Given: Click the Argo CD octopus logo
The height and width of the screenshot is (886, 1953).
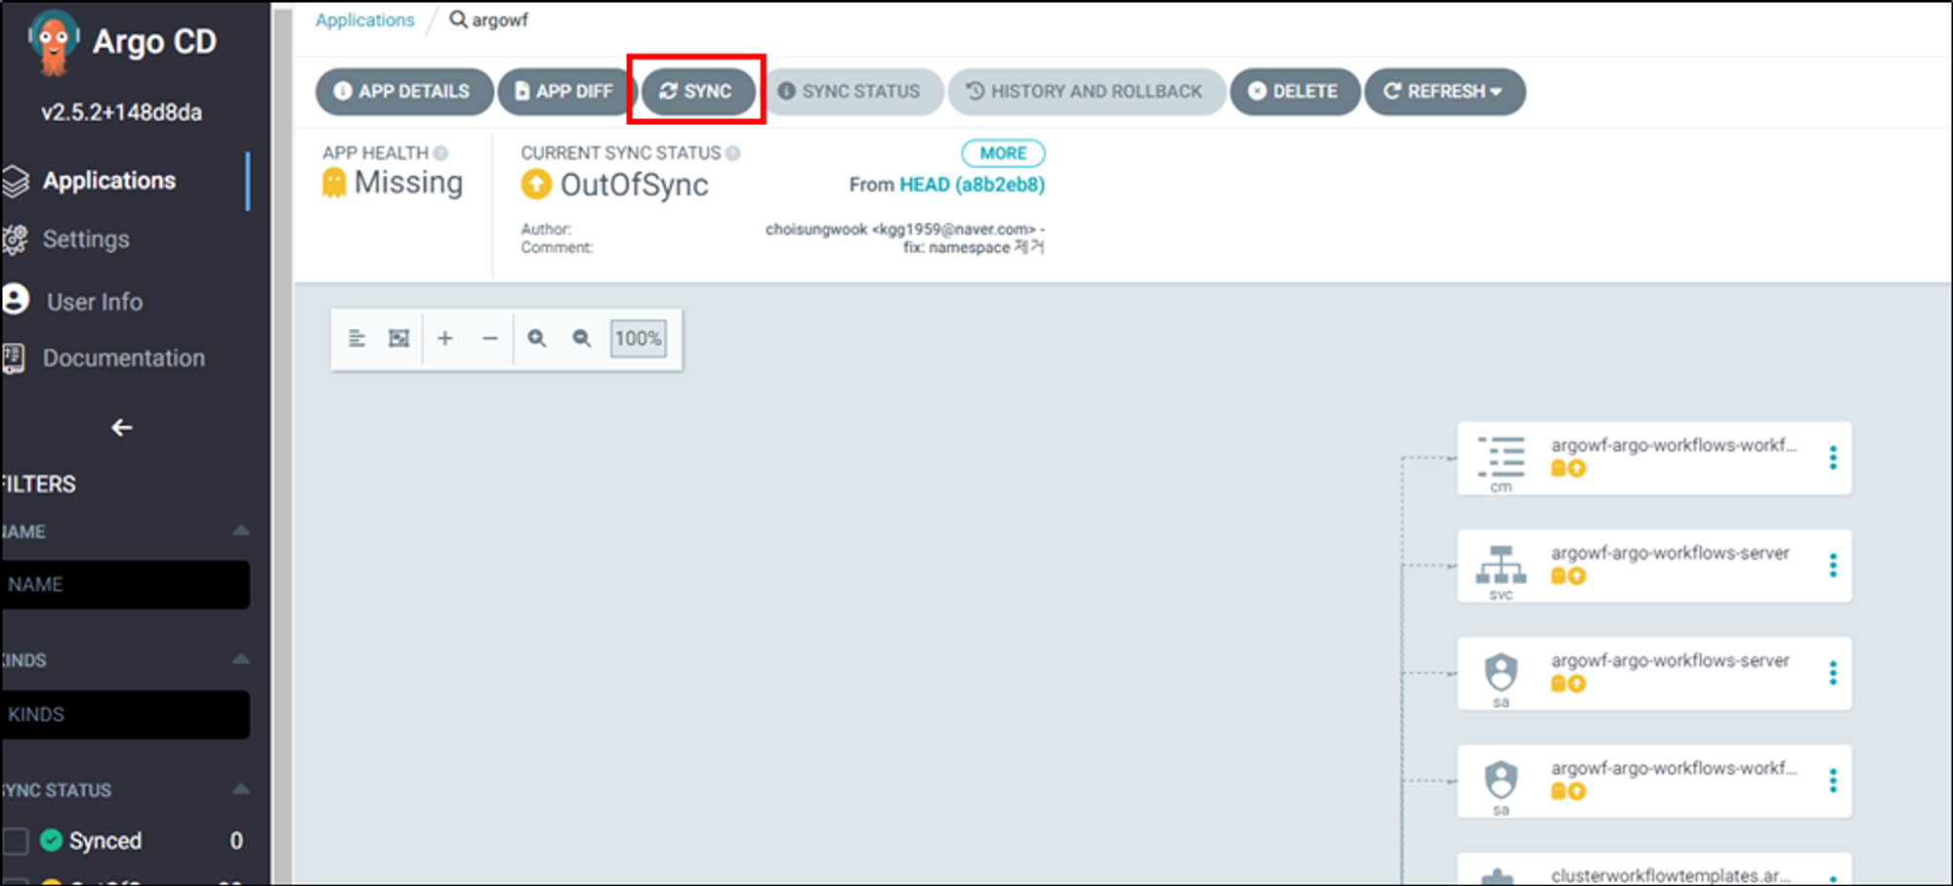Looking at the screenshot, I should click(54, 41).
